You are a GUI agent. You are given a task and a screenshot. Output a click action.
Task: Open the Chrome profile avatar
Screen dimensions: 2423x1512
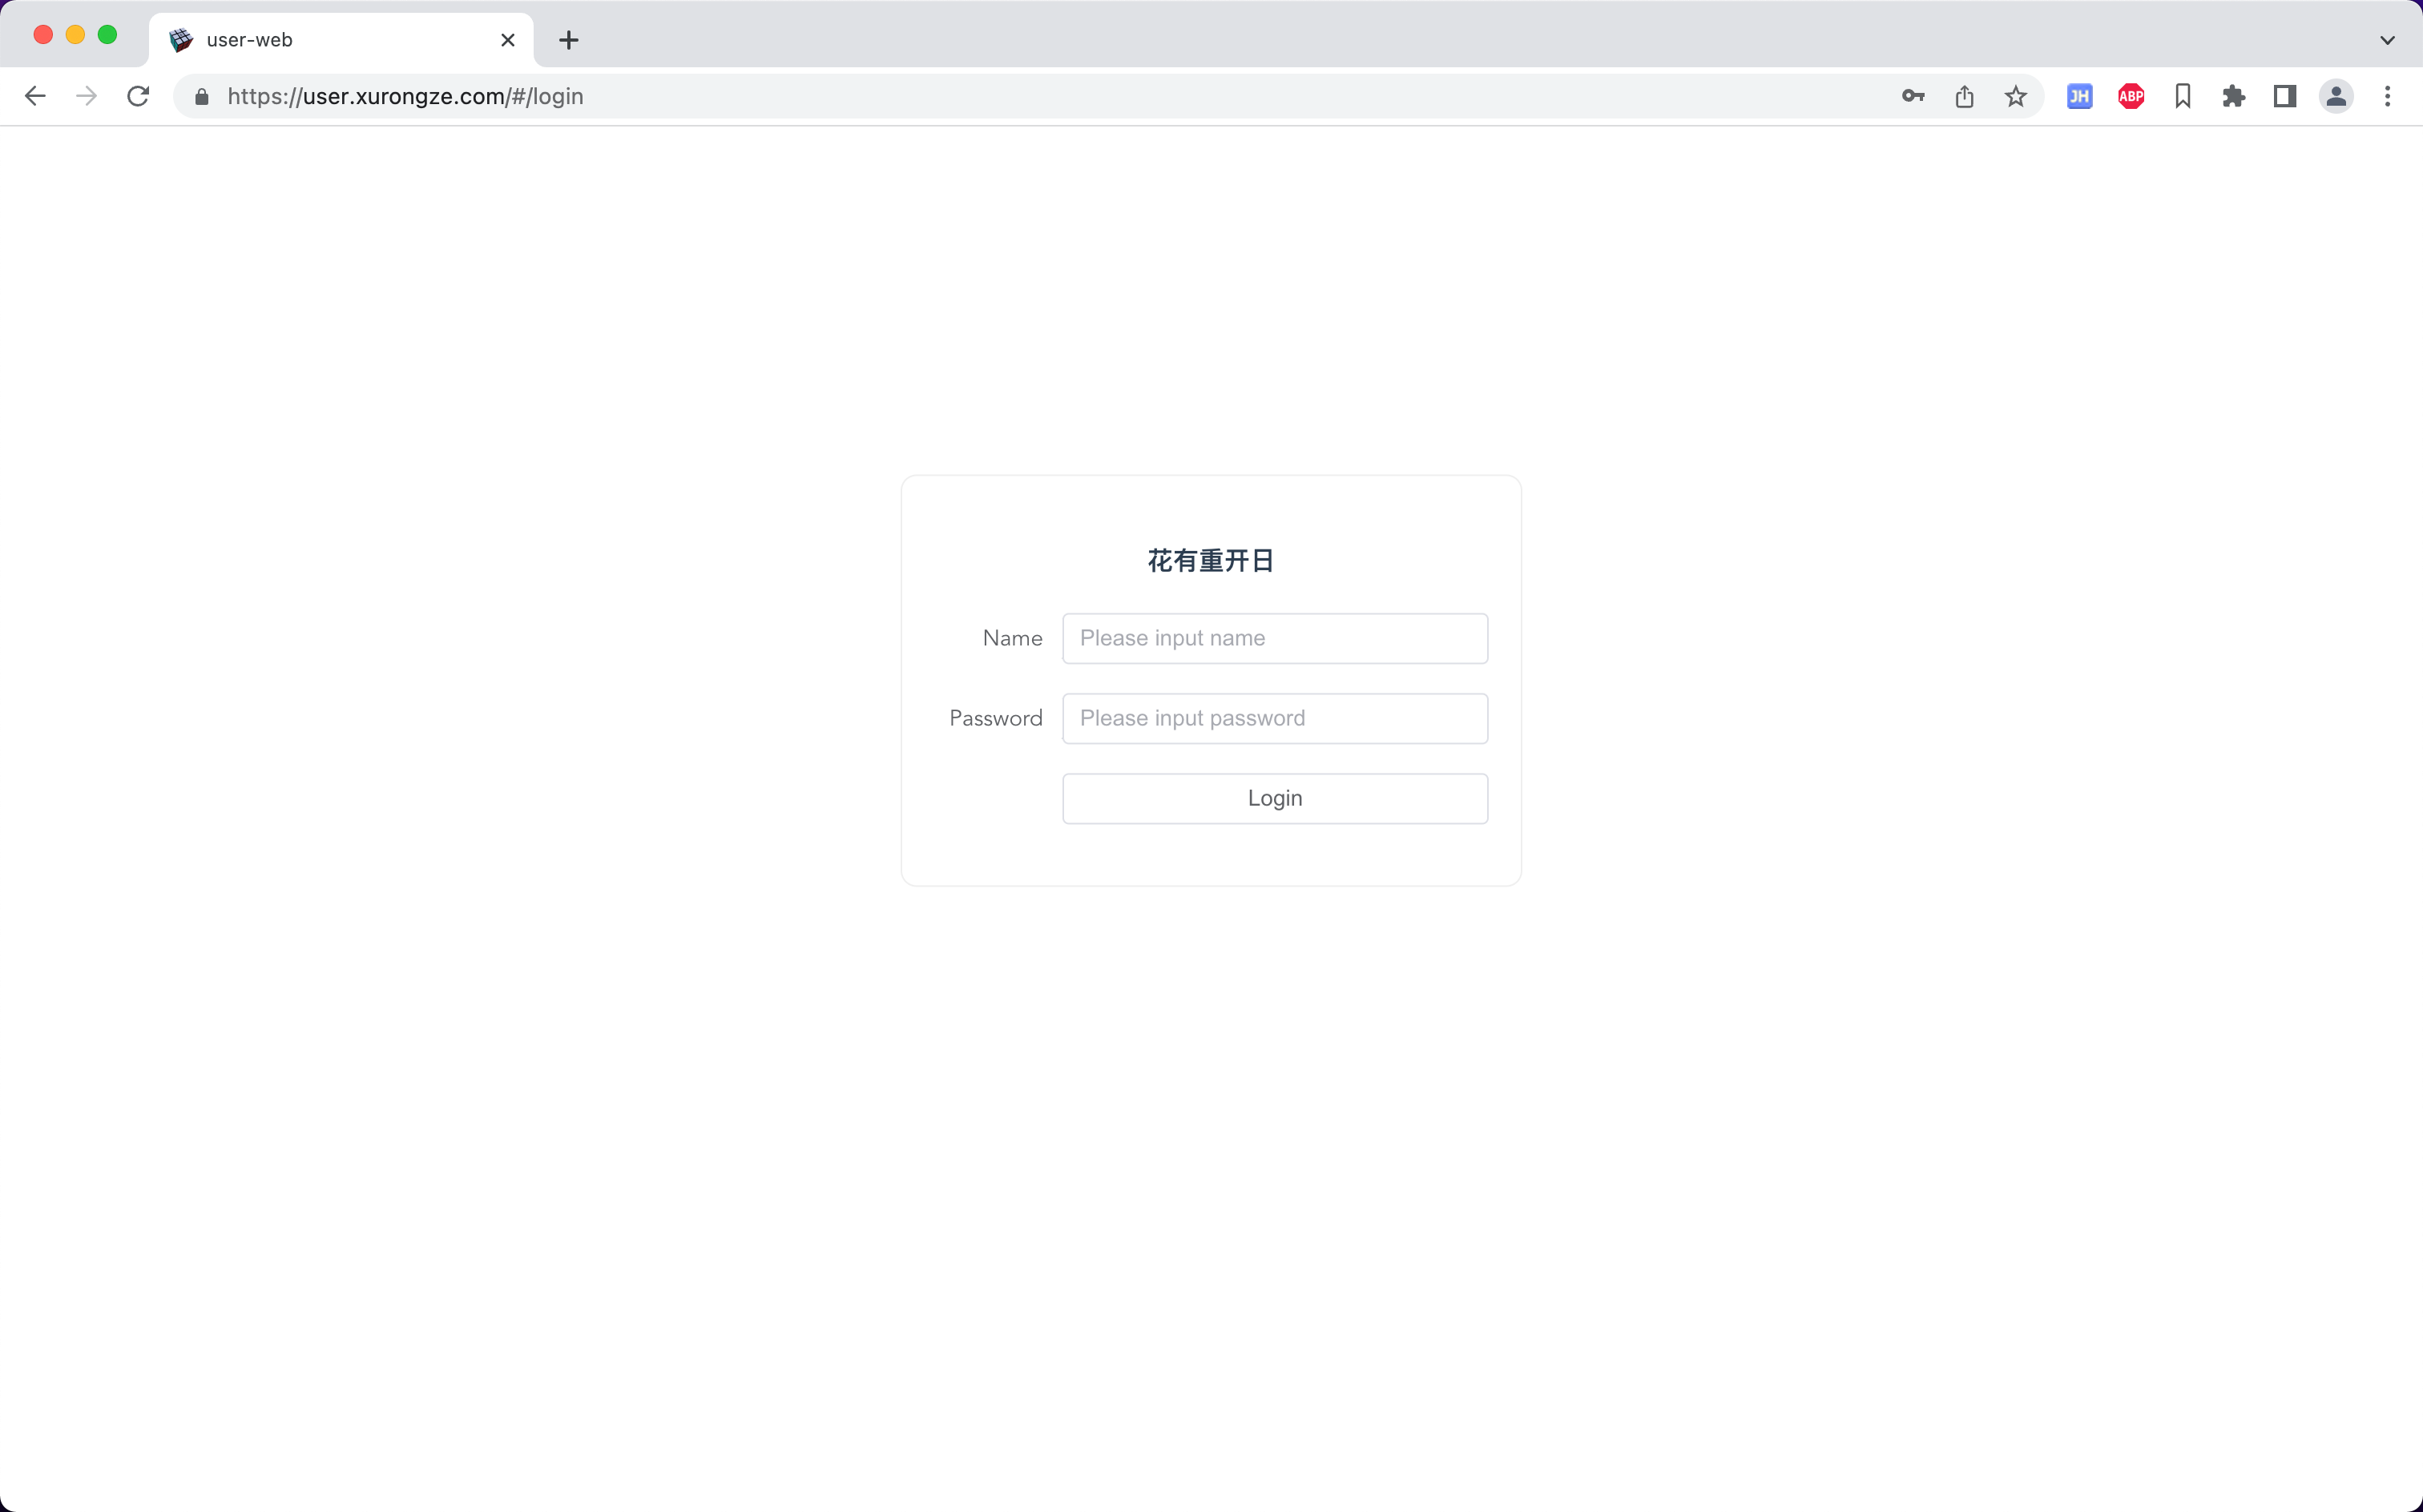point(2336,96)
